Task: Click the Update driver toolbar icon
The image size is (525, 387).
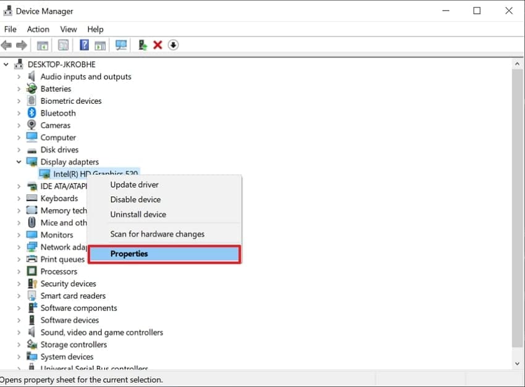Action: (143, 45)
